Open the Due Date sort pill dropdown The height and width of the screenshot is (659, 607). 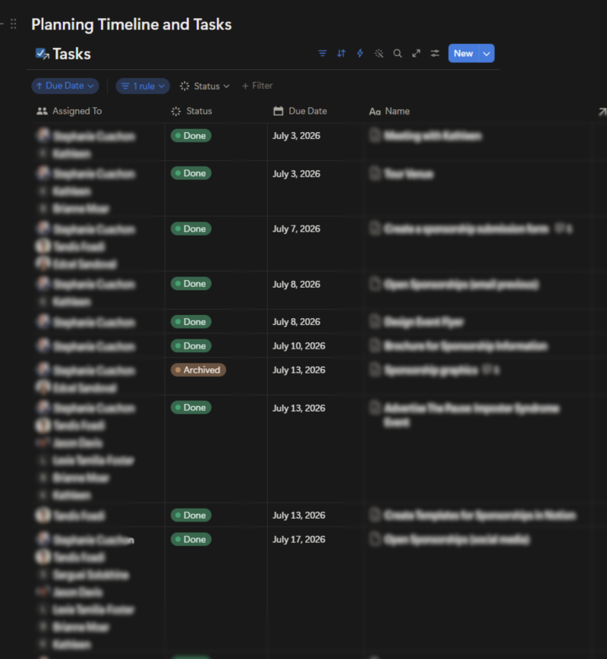[65, 86]
